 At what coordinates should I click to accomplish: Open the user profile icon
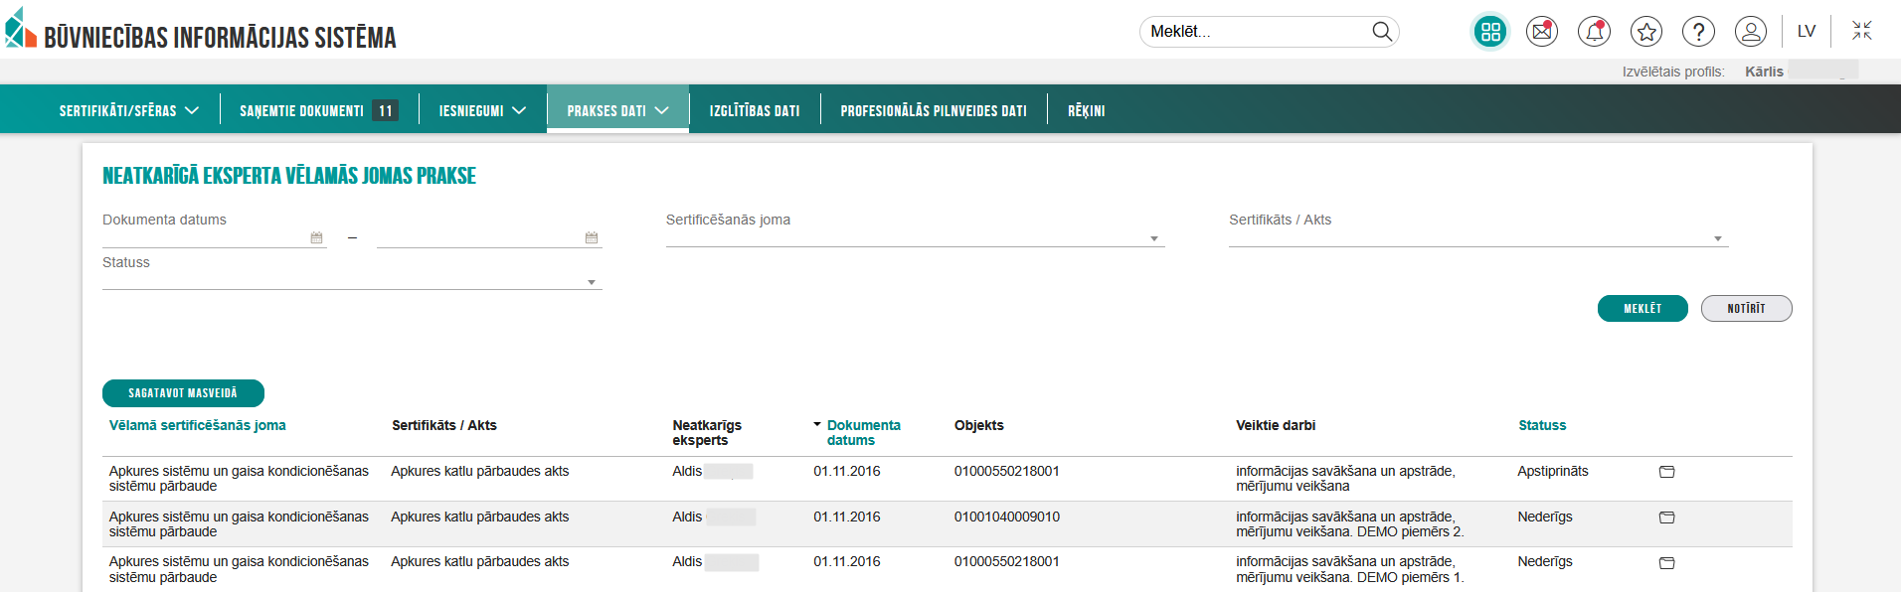click(x=1750, y=32)
